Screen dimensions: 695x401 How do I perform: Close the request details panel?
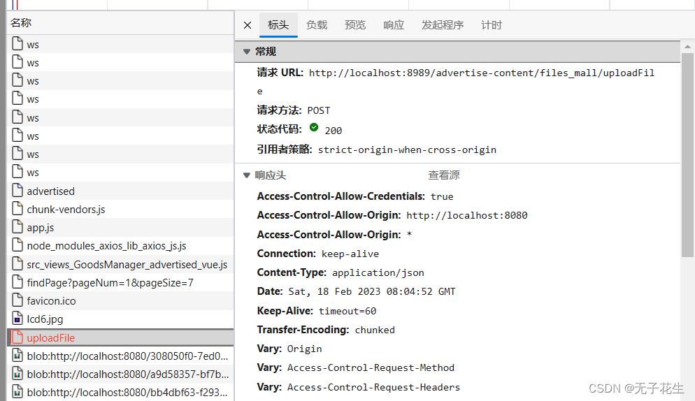(x=248, y=25)
